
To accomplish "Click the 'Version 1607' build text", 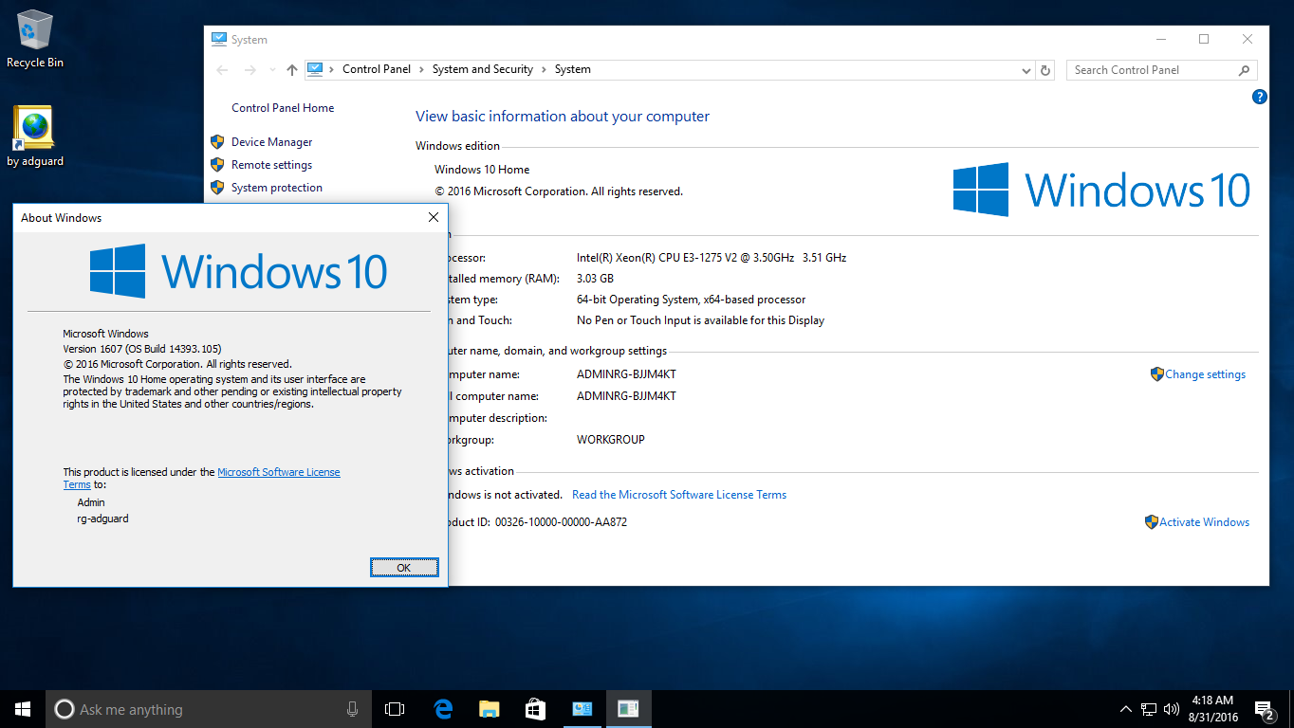I will point(142,349).
